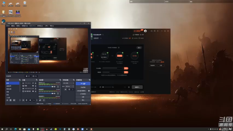This screenshot has width=233, height=131.
Task: Open the 桌面音频 three-dot options menu
Action: pos(58,93)
